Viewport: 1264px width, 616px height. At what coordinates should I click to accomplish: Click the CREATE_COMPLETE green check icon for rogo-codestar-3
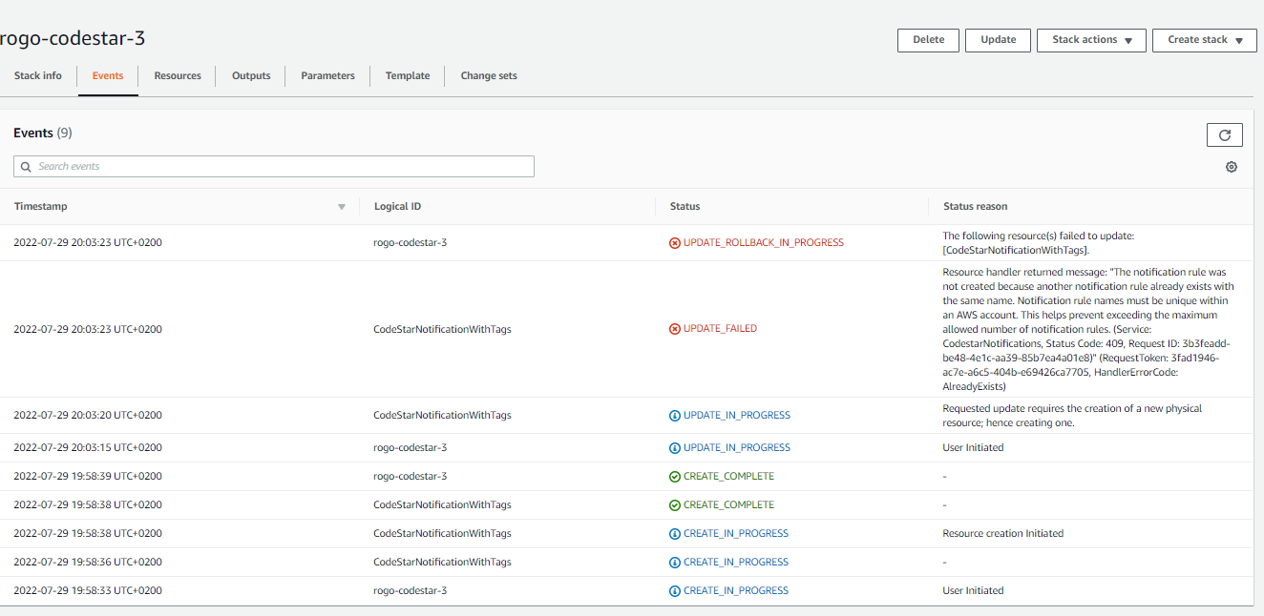(675, 476)
